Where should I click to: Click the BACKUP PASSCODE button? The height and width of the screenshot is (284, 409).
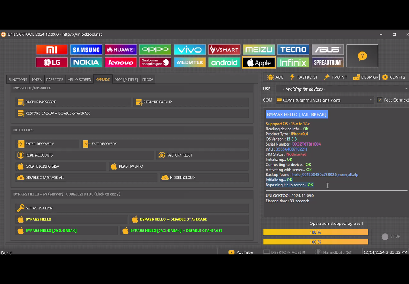click(73, 102)
